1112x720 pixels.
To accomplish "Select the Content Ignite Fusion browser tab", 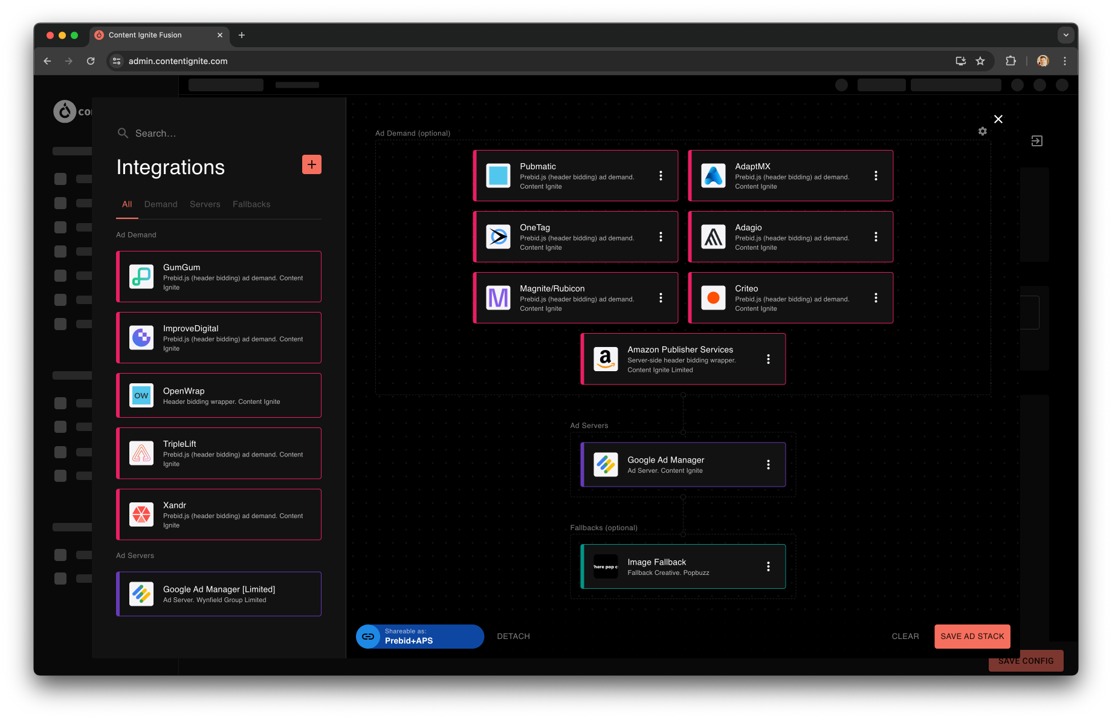I will pyautogui.click(x=160, y=35).
